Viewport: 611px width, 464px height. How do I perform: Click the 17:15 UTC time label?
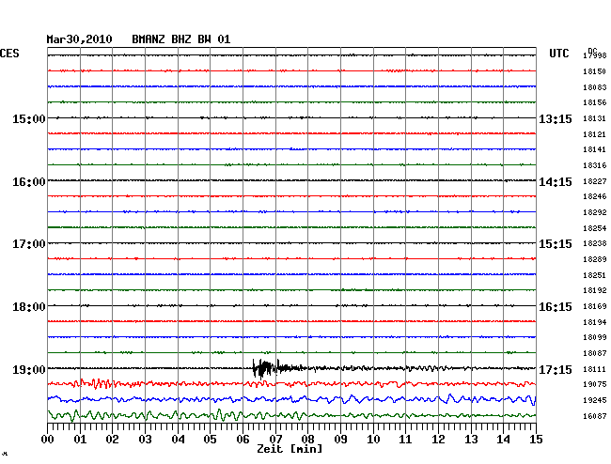click(556, 369)
